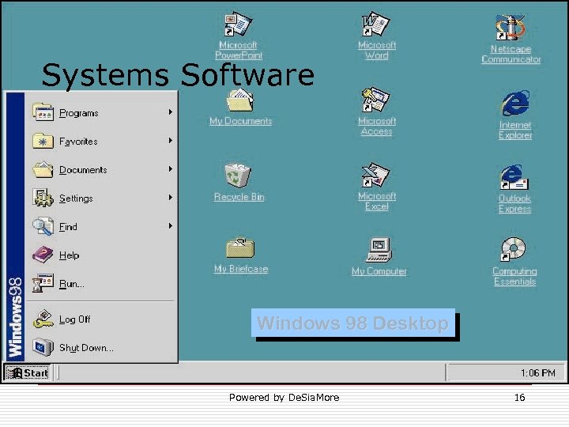The image size is (569, 427).
Task: Click the taskbar toolbar grip handle beside Start
Action: pos(57,372)
